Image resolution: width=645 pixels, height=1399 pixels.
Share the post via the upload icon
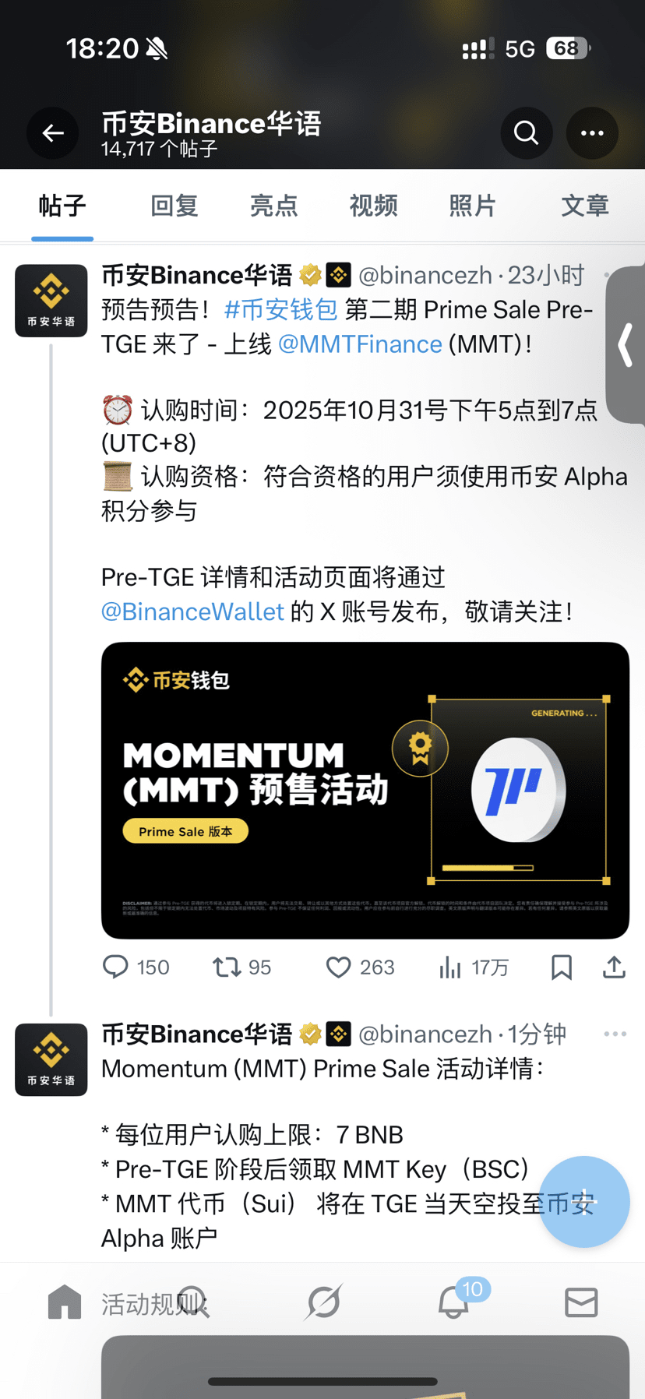[615, 967]
